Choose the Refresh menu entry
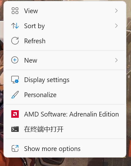This screenshot has height=166, width=131. point(65,41)
